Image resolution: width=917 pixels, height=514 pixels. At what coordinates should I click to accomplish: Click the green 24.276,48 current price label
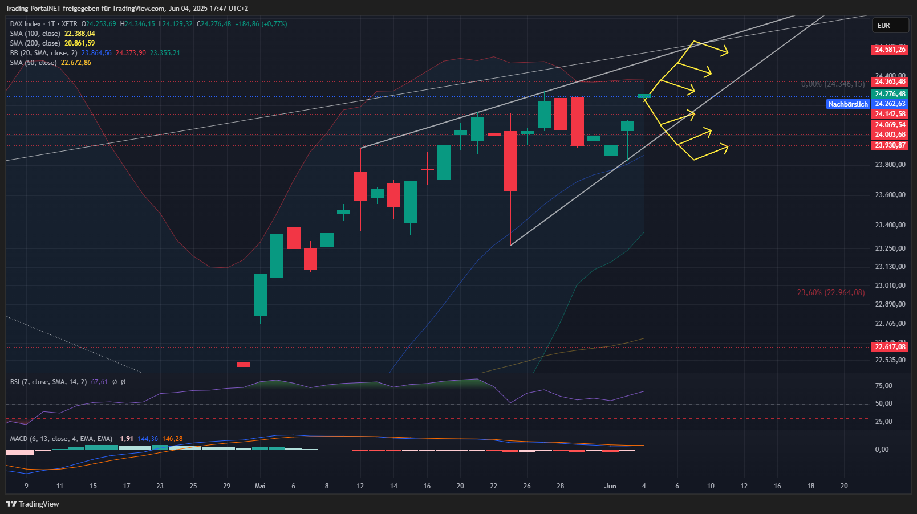(x=890, y=94)
